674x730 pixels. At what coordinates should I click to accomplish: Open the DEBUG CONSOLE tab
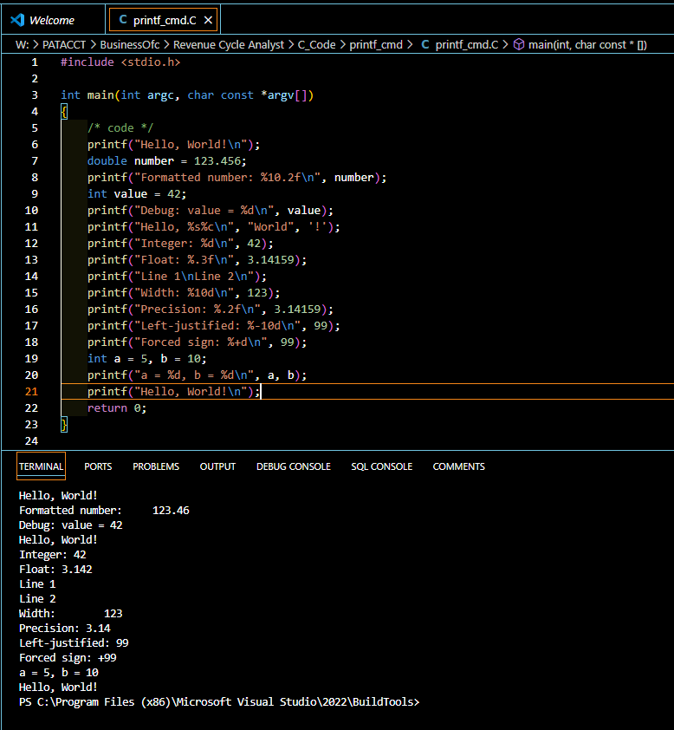point(293,466)
